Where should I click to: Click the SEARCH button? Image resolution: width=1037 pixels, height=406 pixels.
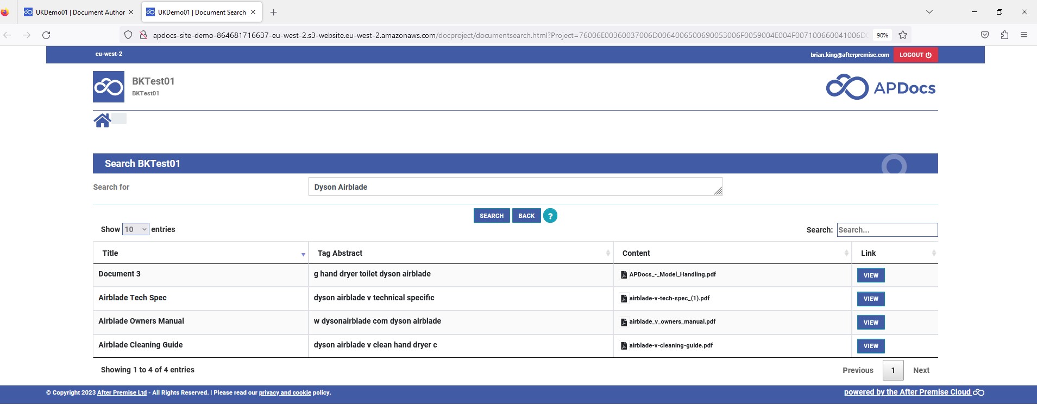(492, 216)
